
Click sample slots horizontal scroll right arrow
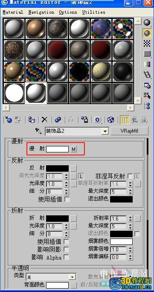pos(131,107)
